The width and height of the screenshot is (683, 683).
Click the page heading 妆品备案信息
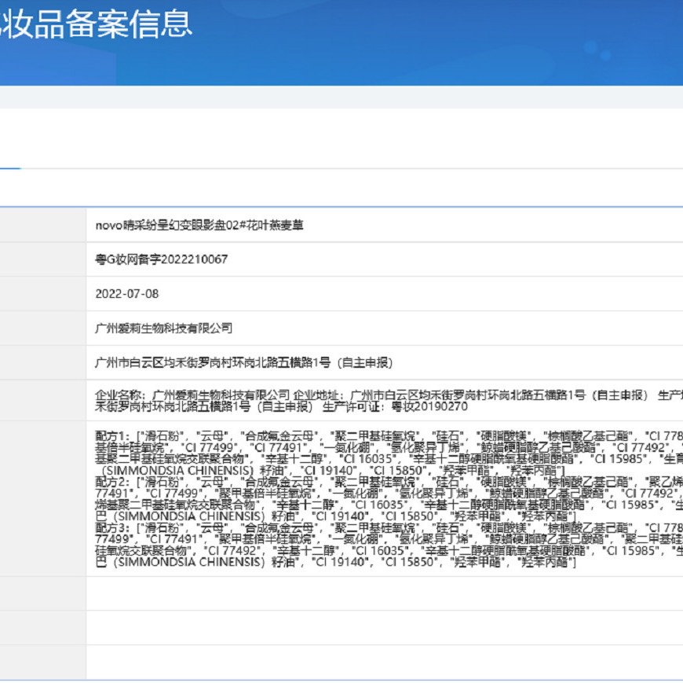click(x=96, y=24)
